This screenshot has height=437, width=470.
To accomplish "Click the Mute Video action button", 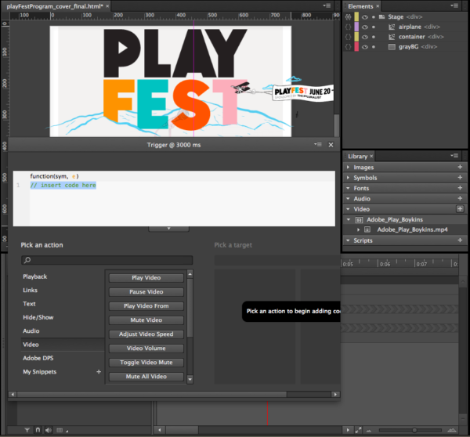I will (x=146, y=320).
